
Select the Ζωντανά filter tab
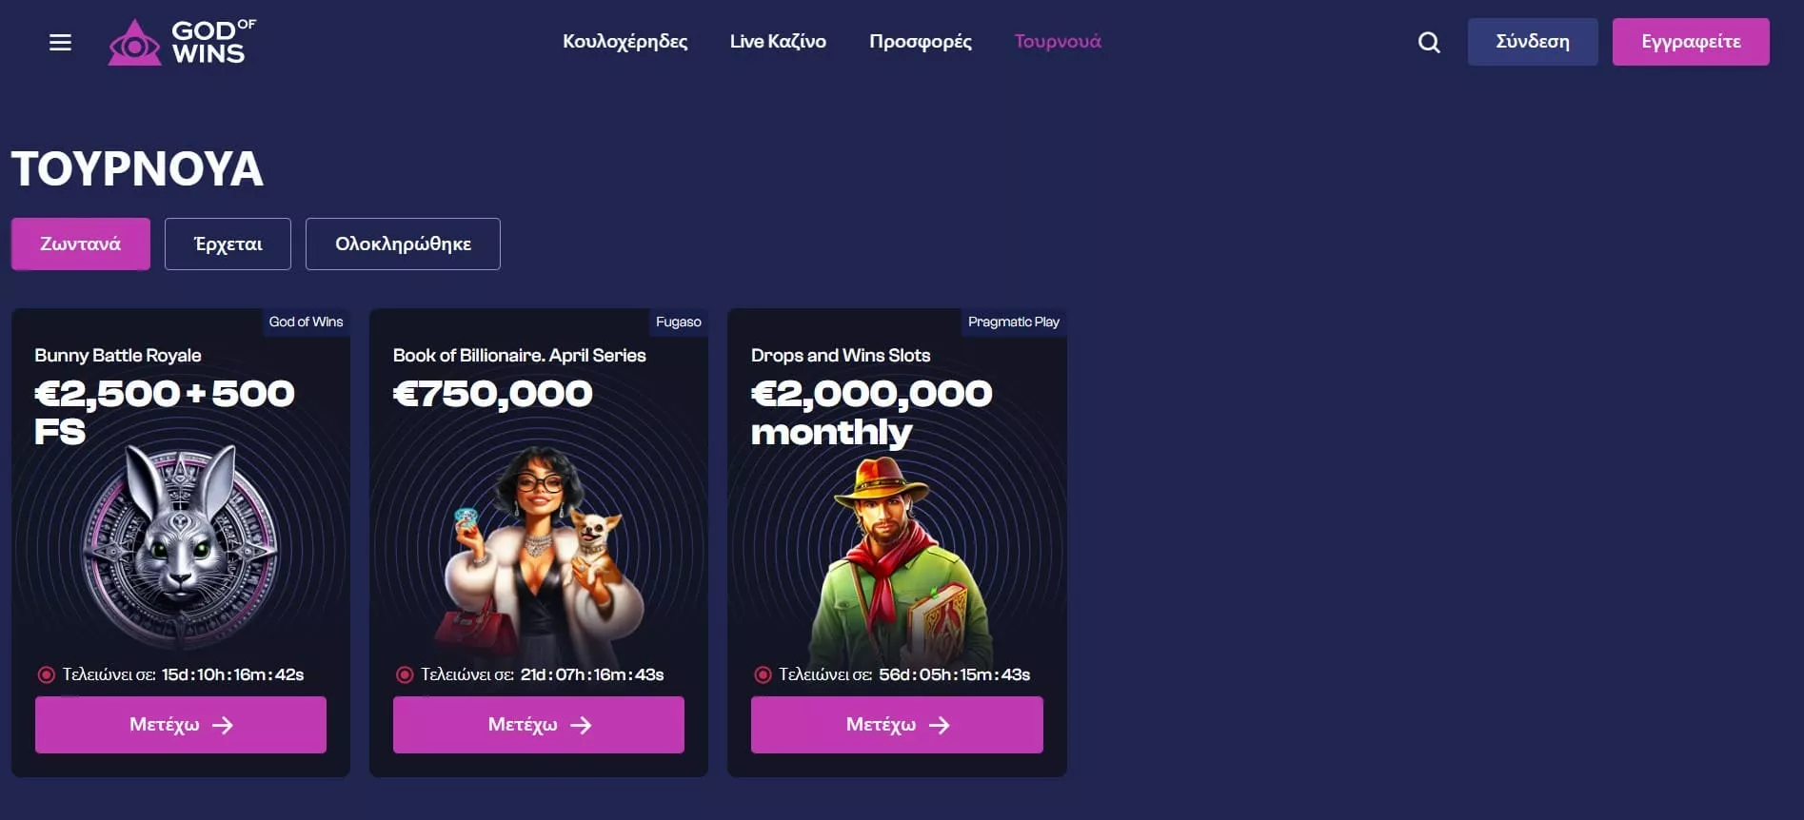click(x=81, y=244)
